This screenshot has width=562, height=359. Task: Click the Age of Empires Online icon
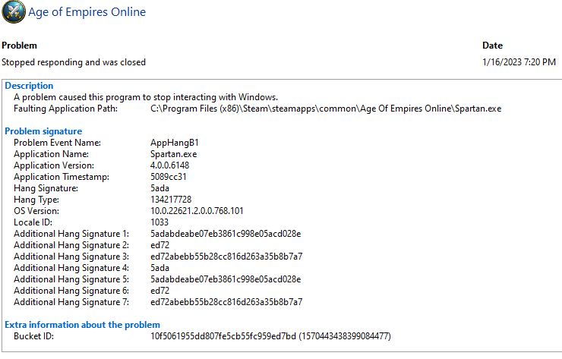click(13, 13)
